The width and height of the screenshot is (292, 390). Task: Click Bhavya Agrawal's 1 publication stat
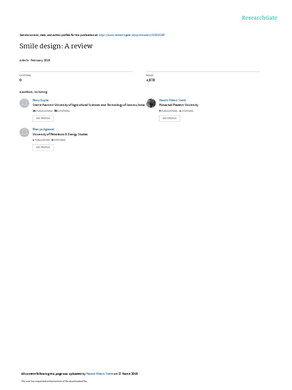(41, 140)
